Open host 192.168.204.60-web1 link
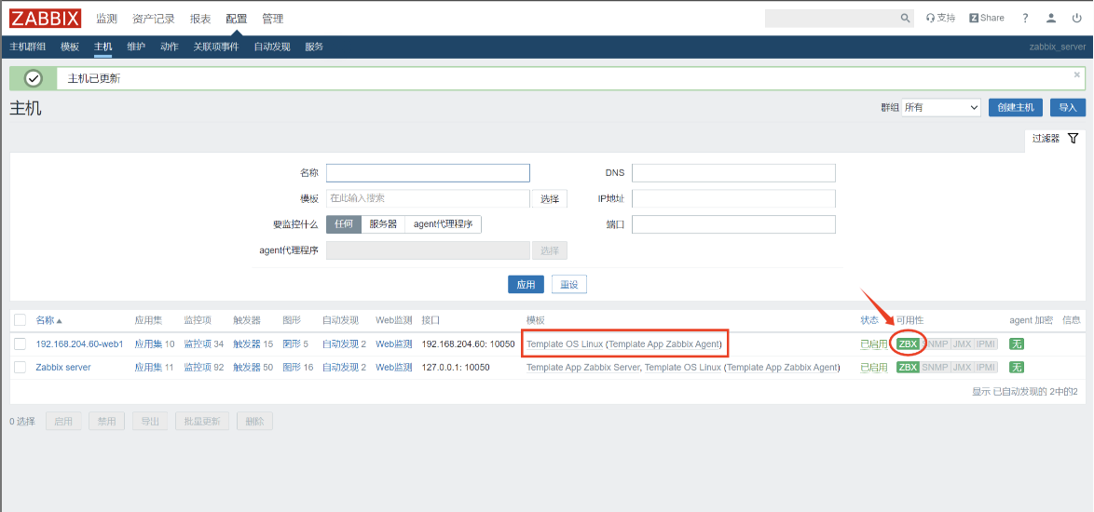Screen dimensions: 1094x512 point(79,344)
